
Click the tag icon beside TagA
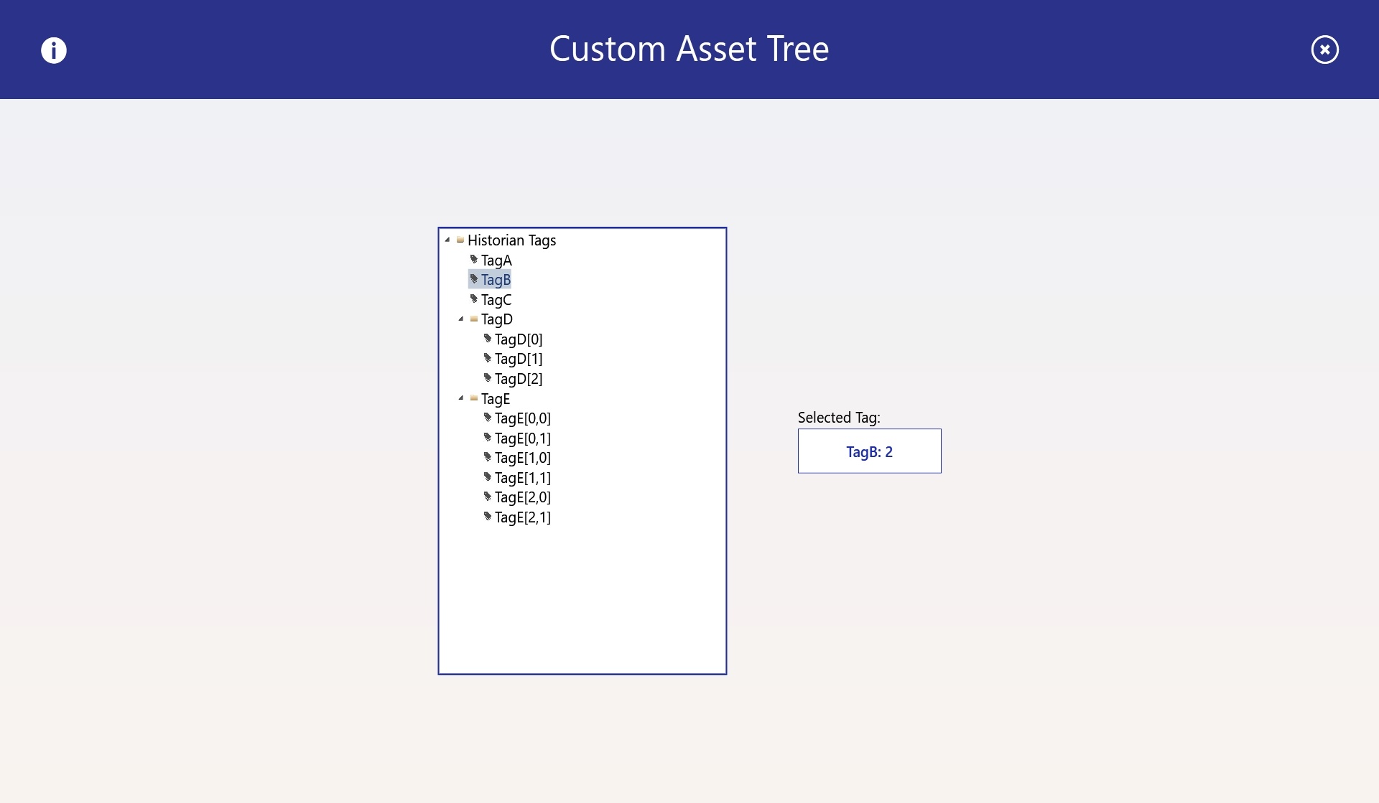(x=474, y=259)
